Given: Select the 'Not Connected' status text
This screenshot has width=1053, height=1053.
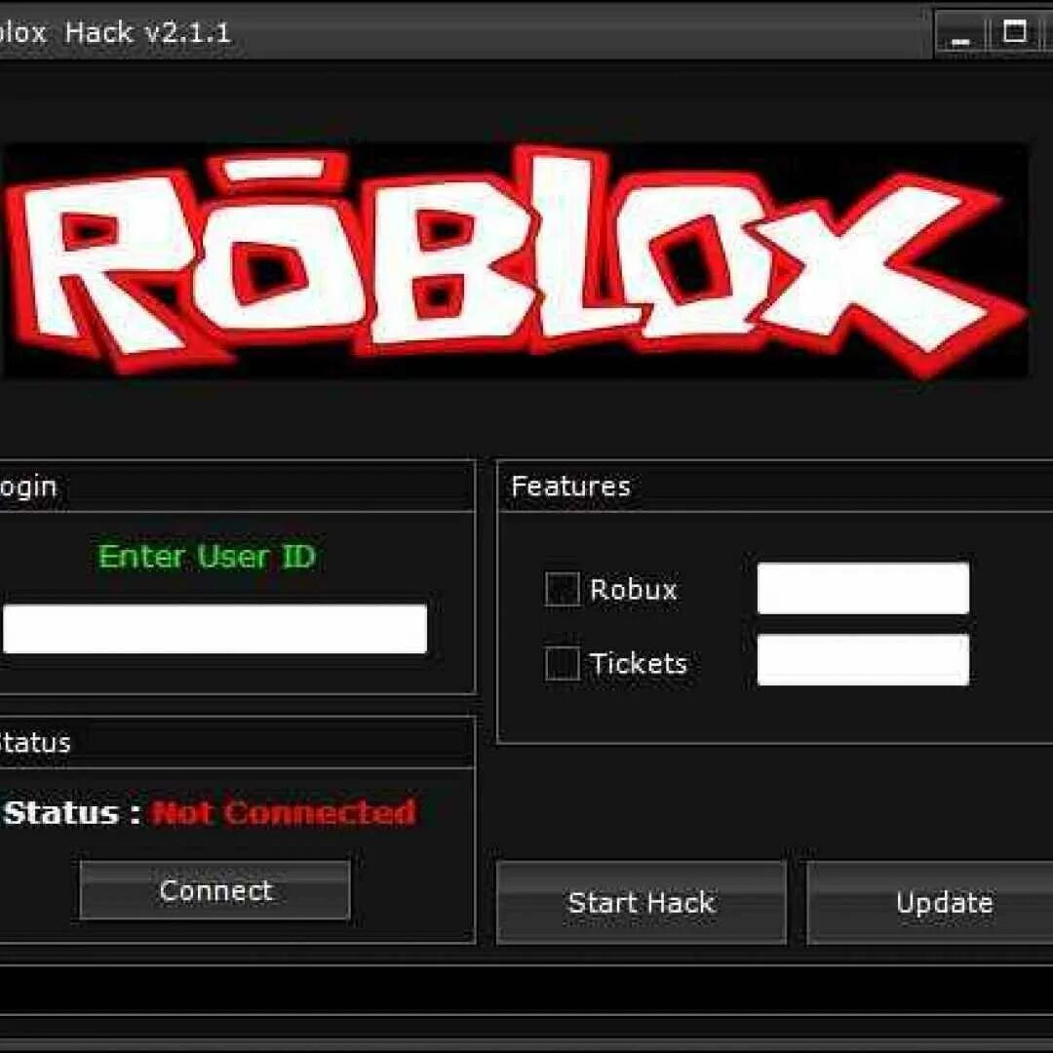Looking at the screenshot, I should coord(284,812).
